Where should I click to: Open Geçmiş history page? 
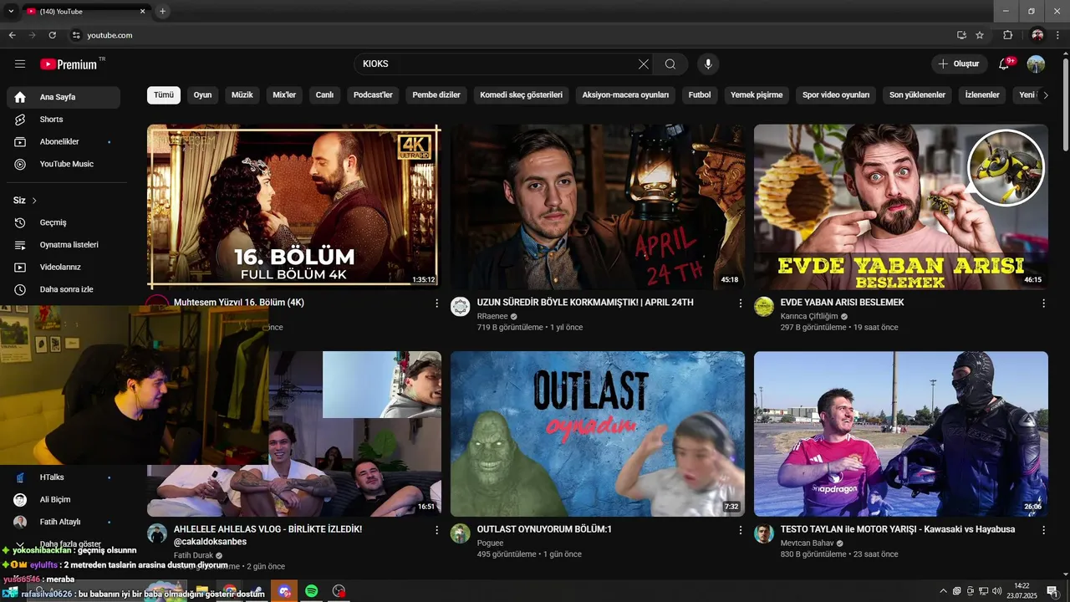click(x=64, y=222)
